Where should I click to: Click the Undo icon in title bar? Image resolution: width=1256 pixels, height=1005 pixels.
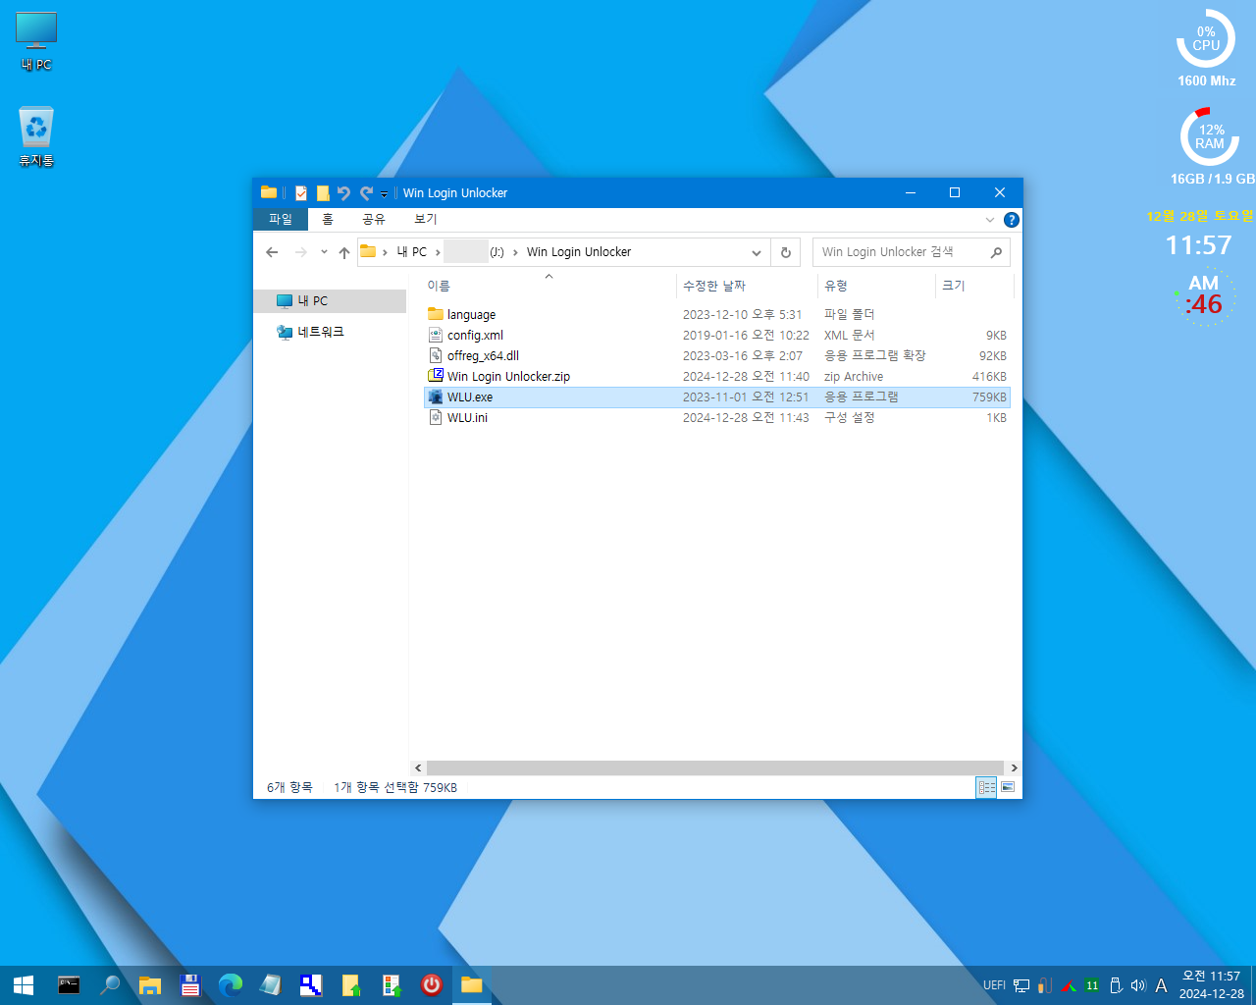(343, 193)
